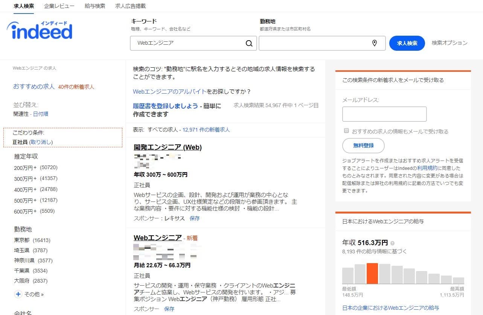Screen dimensions: 483x315
Task: Open 開発エンジニア (Web) job listing
Action: pyautogui.click(x=168, y=147)
